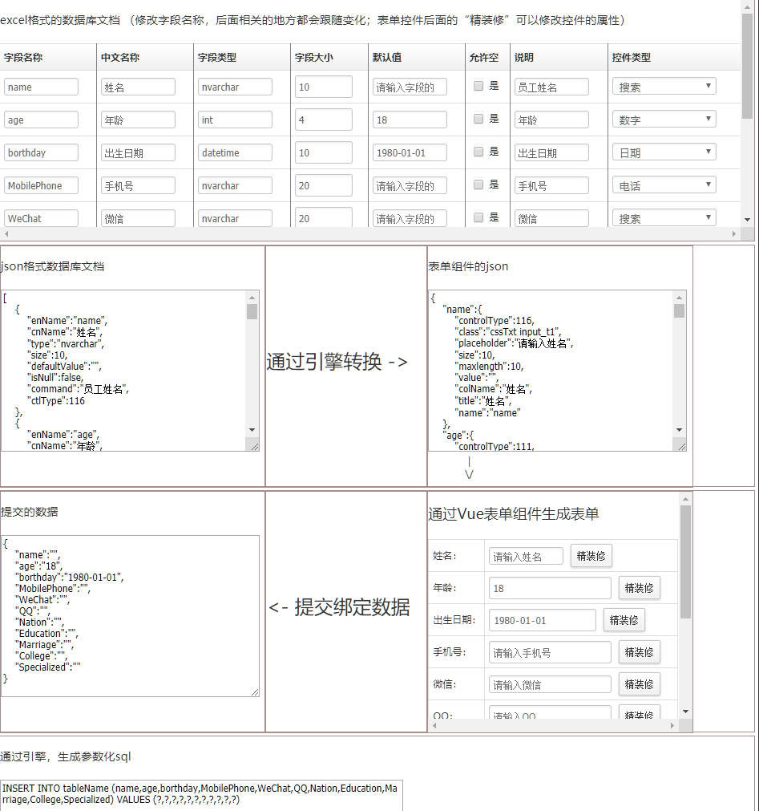Click the 请输入微信 input in Vue form
The height and width of the screenshot is (811, 759).
tap(551, 684)
